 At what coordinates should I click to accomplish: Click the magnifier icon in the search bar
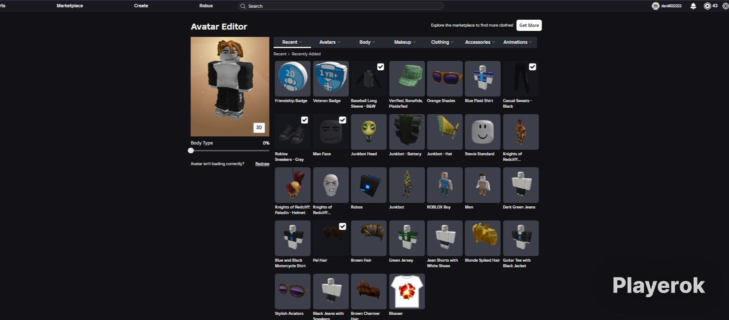click(x=243, y=6)
